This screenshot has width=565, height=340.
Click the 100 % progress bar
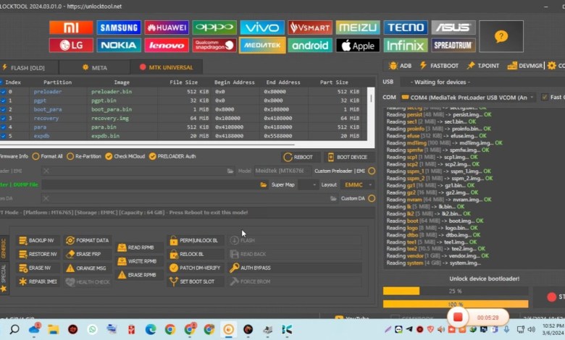coord(456,304)
